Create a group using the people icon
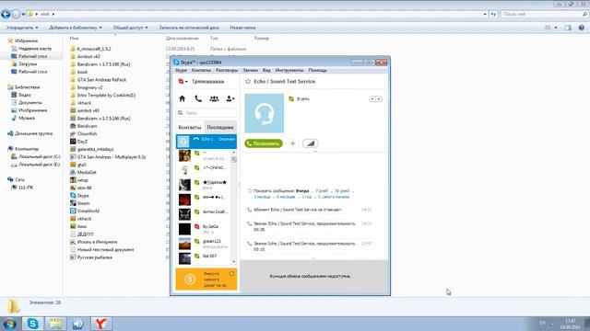 coord(214,98)
